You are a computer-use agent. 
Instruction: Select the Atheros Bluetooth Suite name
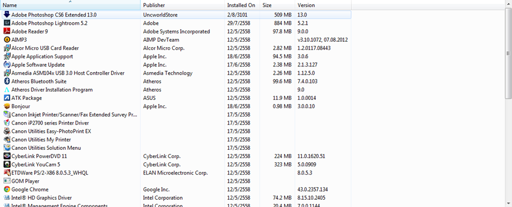click(39, 81)
